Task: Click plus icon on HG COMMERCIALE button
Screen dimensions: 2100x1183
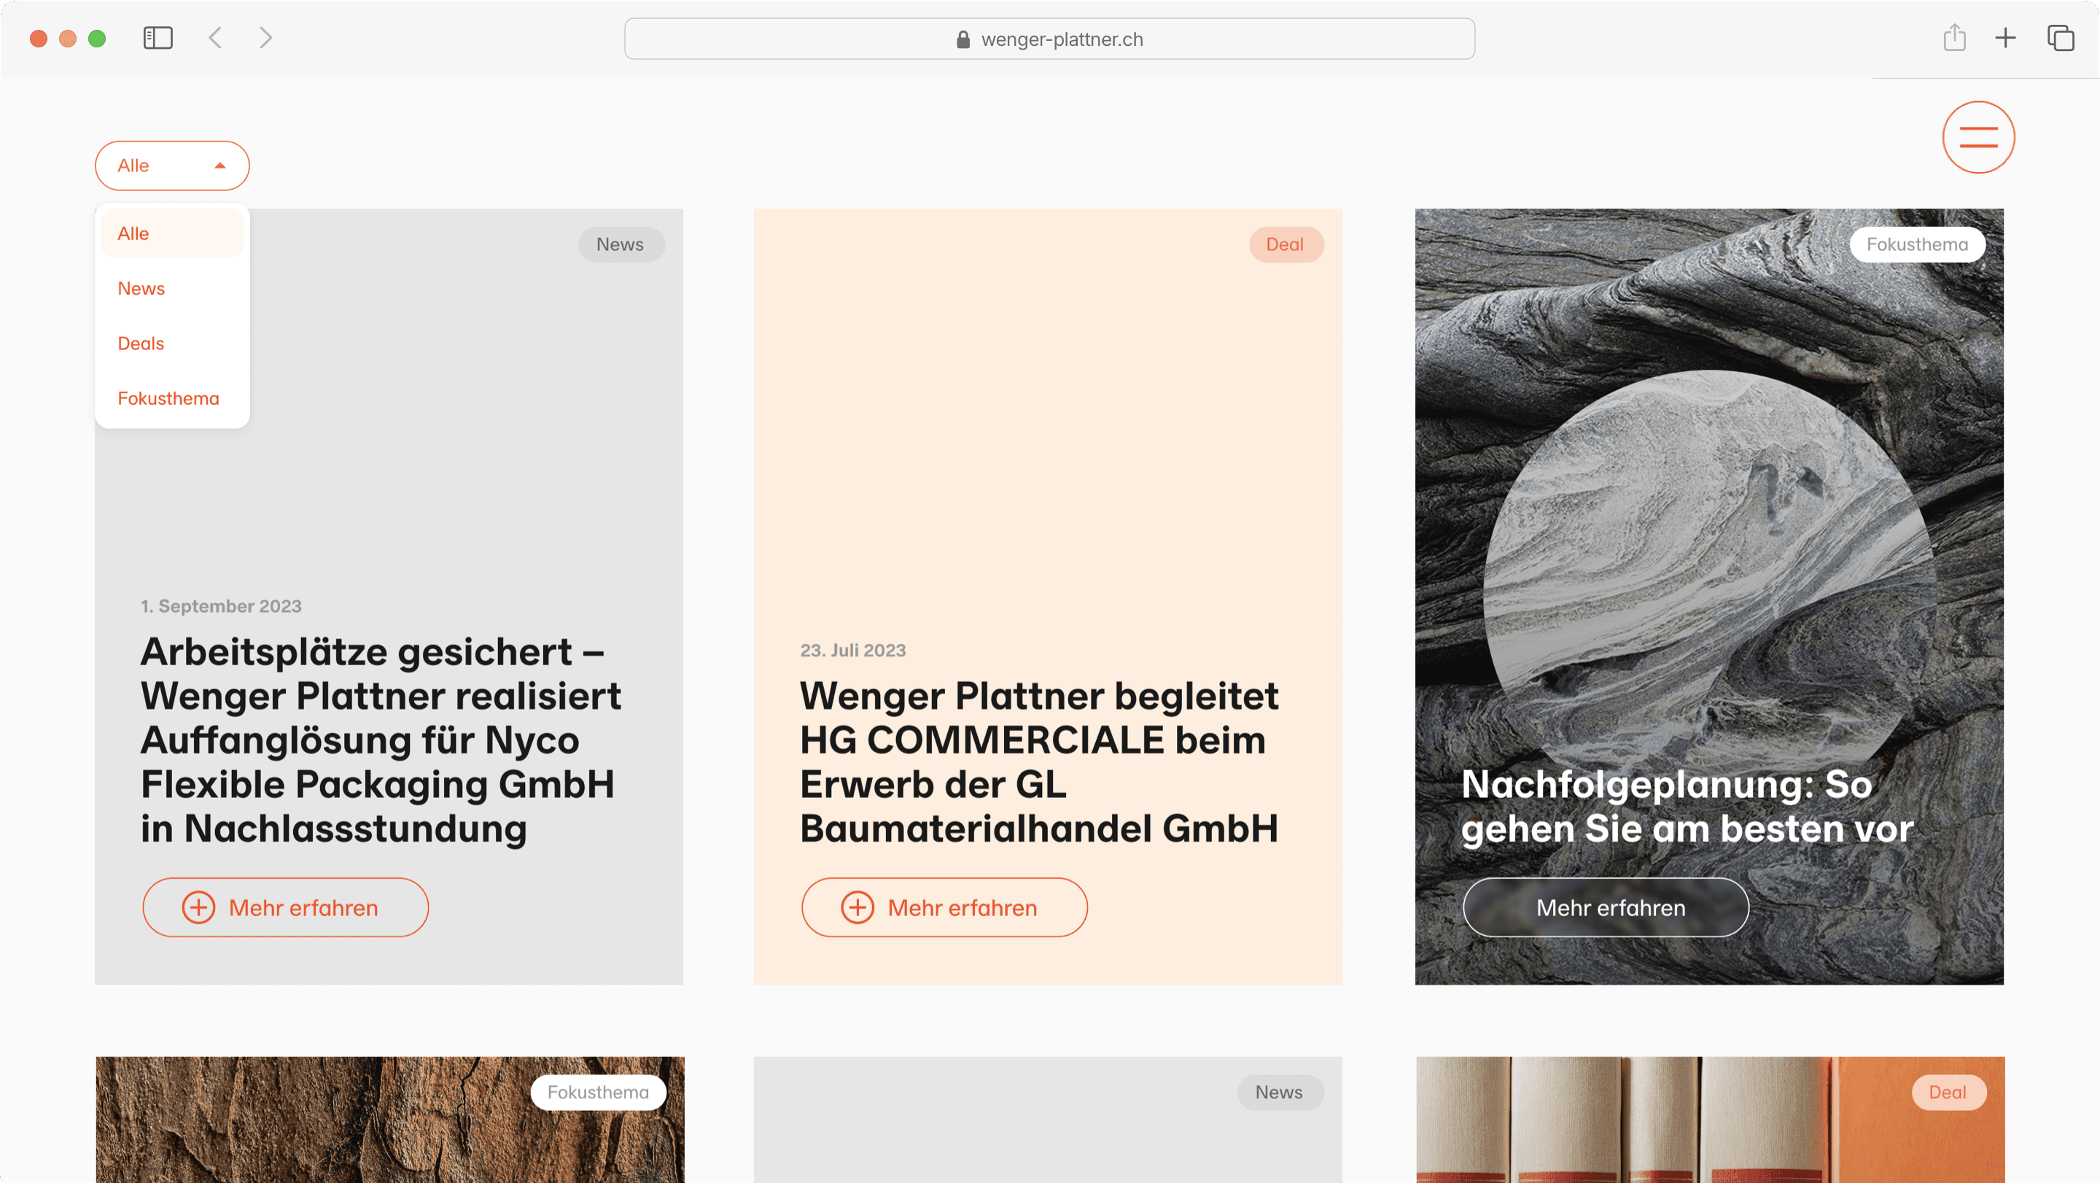Action: pyautogui.click(x=857, y=907)
